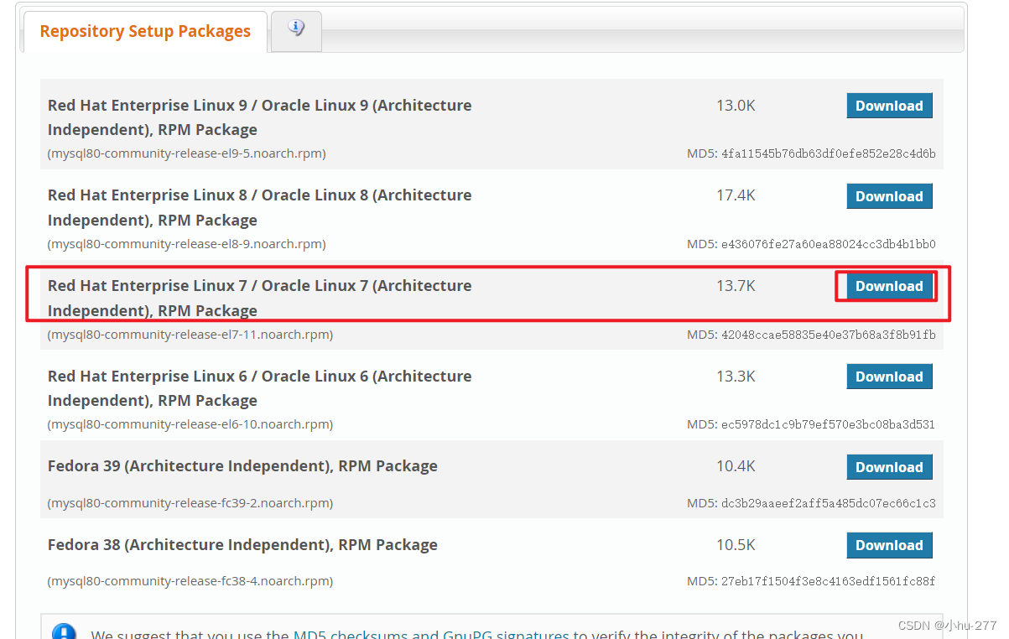Download the Red Hat Enterprise Linux 7 RPM package
Viewport: 1009px width, 639px height.
[x=889, y=286]
